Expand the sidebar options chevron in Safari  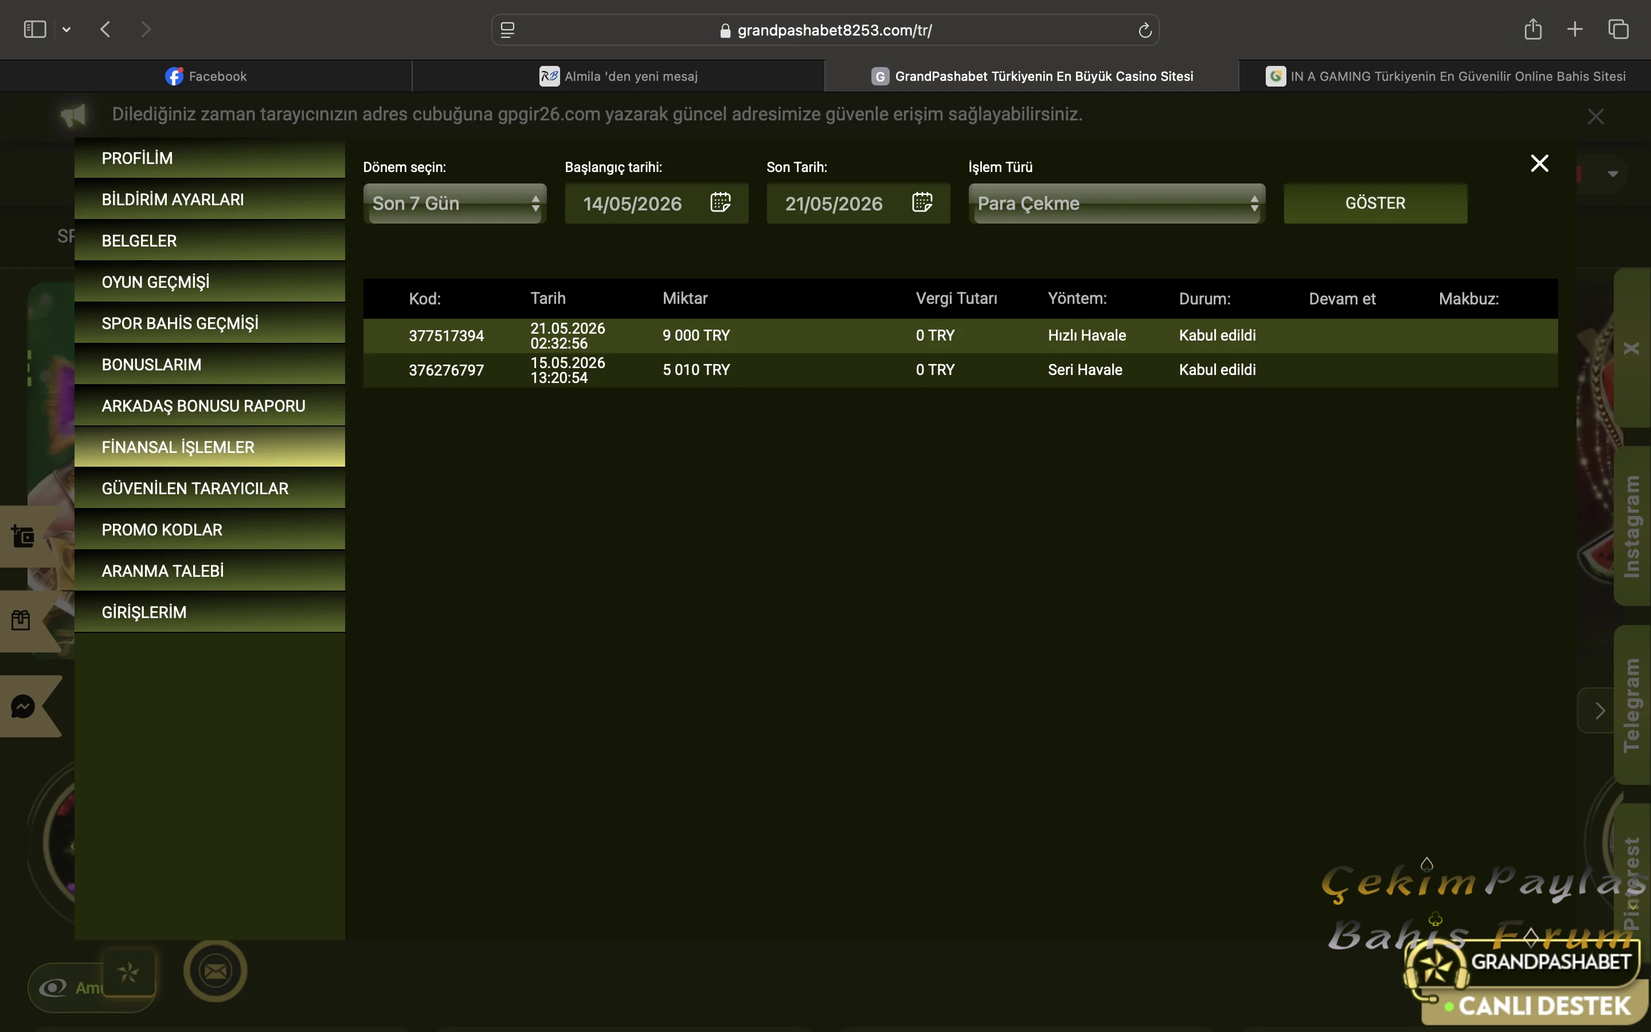point(66,29)
